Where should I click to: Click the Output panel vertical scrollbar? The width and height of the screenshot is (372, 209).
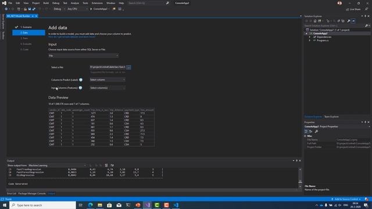(x=300, y=178)
